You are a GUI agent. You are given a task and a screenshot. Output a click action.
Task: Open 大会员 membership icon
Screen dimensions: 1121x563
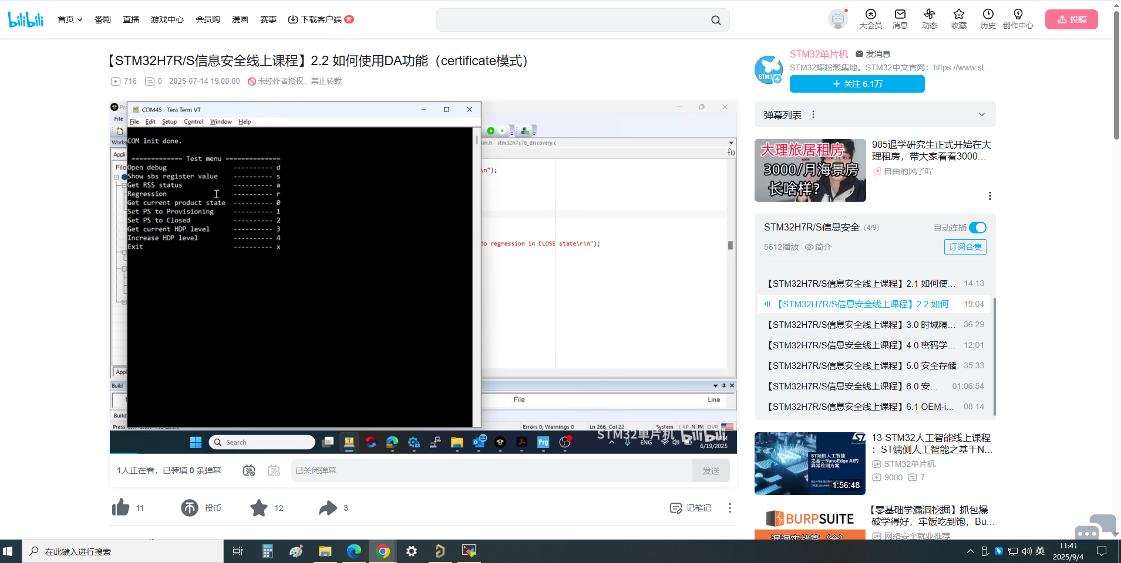pyautogui.click(x=870, y=19)
